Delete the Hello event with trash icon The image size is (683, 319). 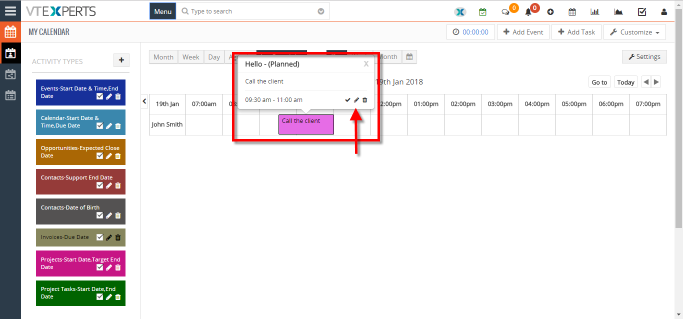[x=364, y=100]
